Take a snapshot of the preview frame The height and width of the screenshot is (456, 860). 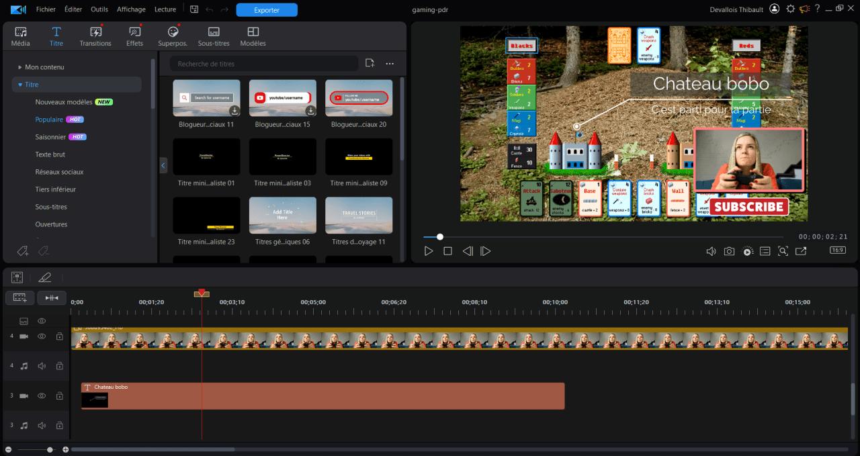[x=729, y=250]
